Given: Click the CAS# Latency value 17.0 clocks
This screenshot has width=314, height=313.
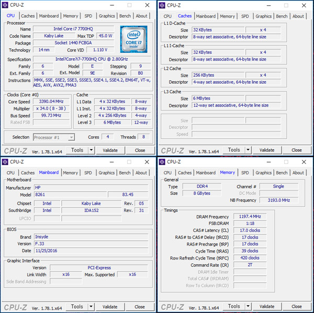Looking at the screenshot, I should (250, 230).
